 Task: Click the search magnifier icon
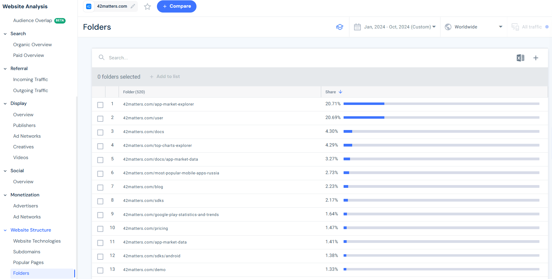tap(101, 57)
